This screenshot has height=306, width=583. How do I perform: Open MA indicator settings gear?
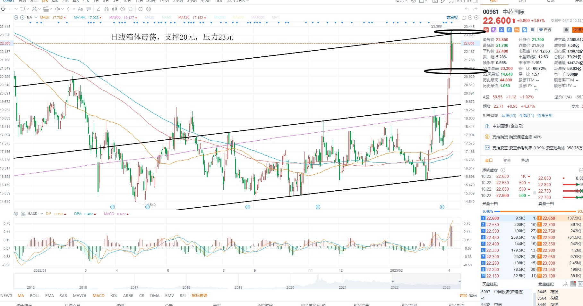coord(16,17)
